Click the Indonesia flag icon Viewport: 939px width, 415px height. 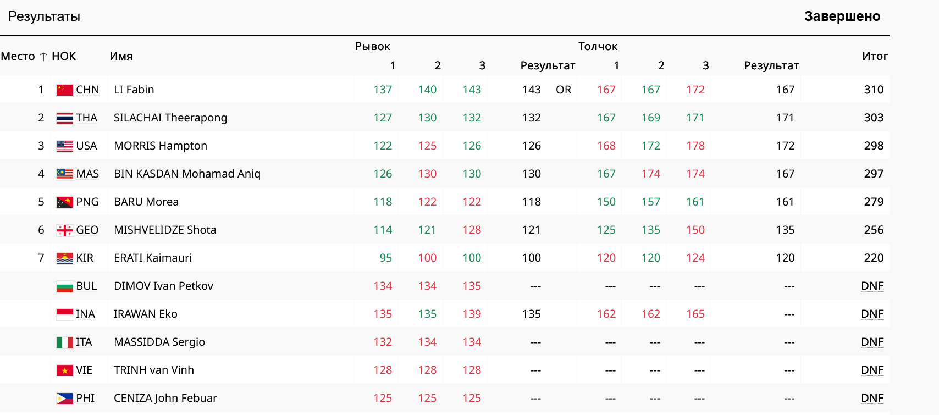(x=64, y=314)
